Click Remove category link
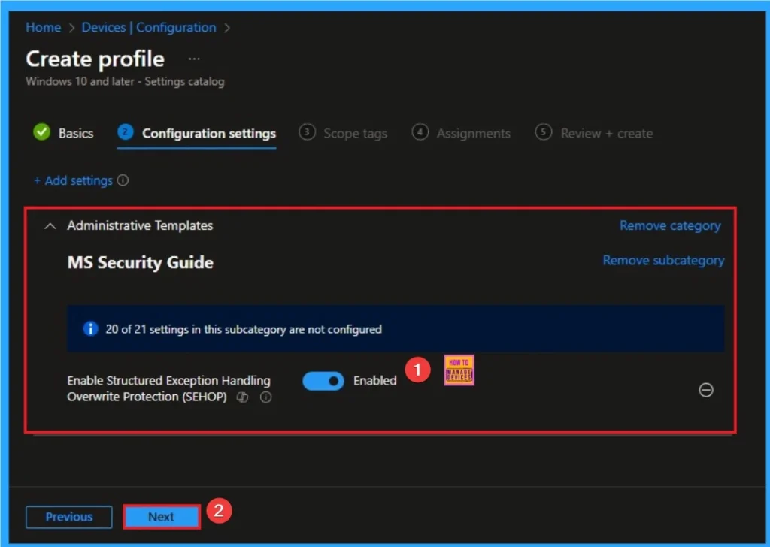Screen dimensions: 770x547 pyautogui.click(x=669, y=225)
